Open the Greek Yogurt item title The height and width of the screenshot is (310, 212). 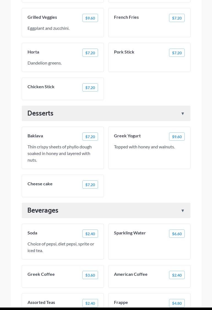tap(127, 136)
